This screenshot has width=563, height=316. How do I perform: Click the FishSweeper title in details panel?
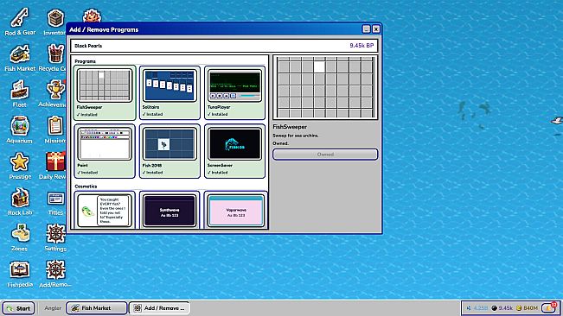coord(290,127)
